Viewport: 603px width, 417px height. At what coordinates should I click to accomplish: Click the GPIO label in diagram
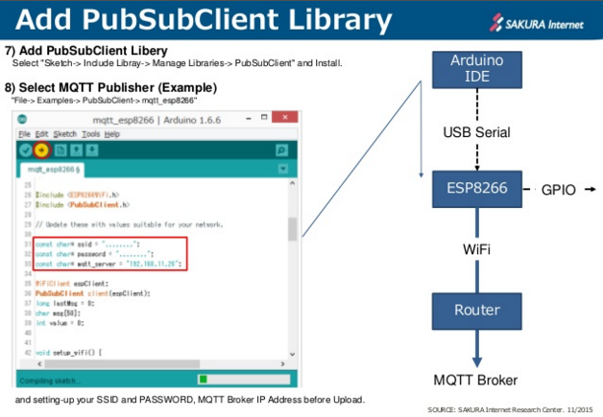559,190
